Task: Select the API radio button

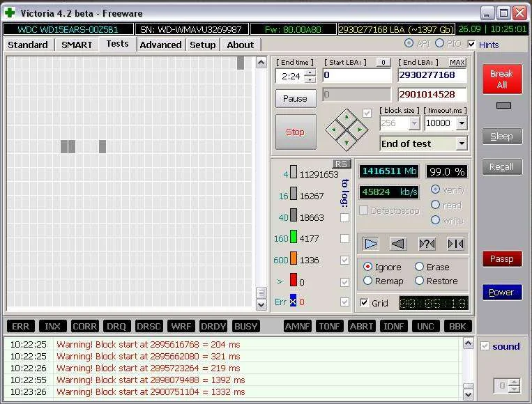Action: tap(409, 43)
